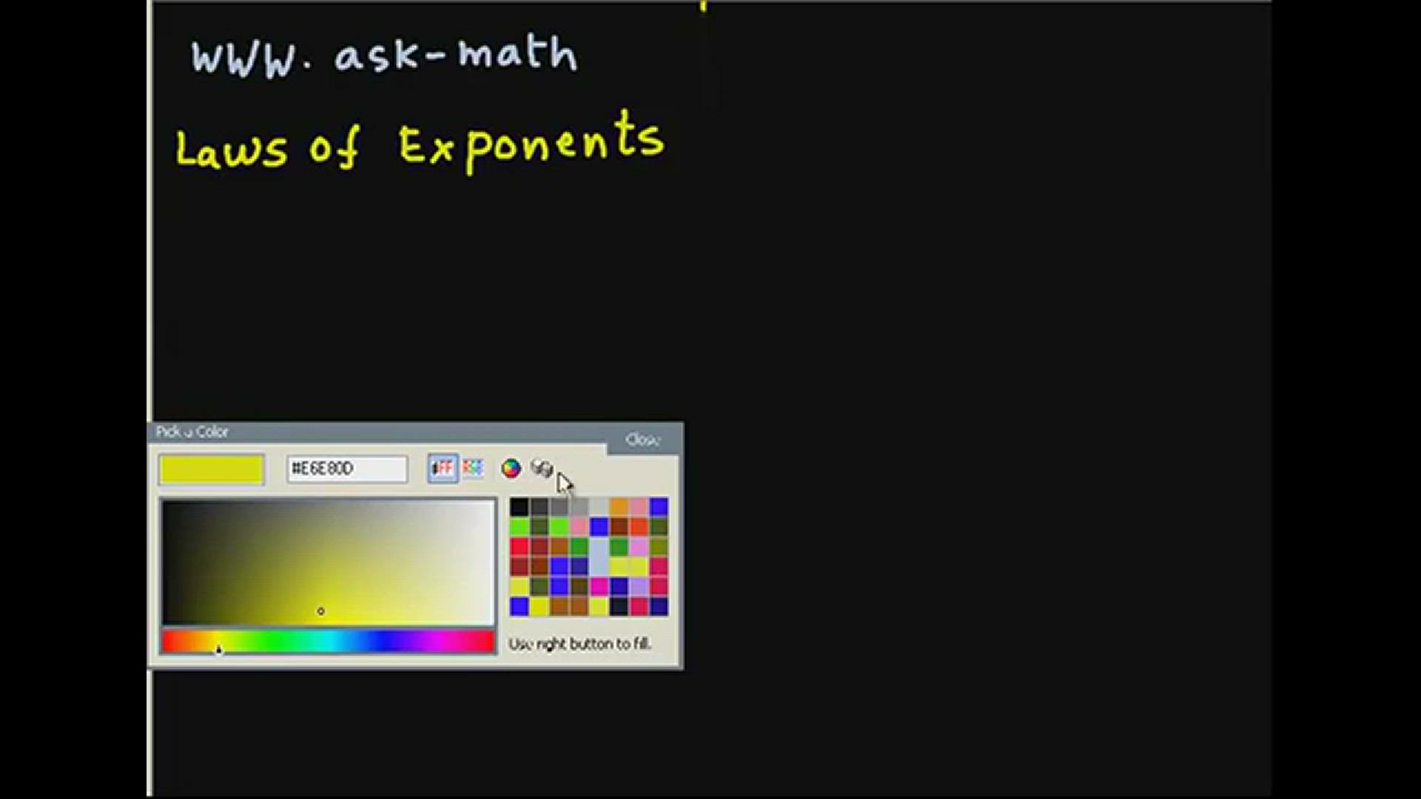Switch to RGB color format button
The height and width of the screenshot is (799, 1421).
coord(473,468)
